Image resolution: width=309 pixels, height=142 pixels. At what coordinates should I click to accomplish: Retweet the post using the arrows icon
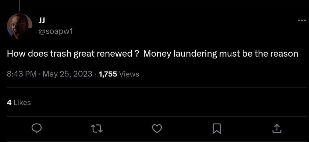(97, 129)
